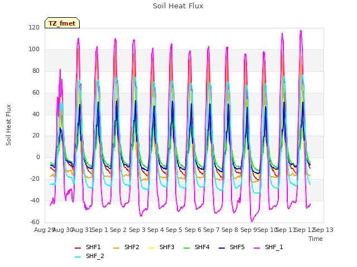Click the Soil Heat Flux chart title
Image resolution: width=357 pixels, height=267 pixels.
178,6
